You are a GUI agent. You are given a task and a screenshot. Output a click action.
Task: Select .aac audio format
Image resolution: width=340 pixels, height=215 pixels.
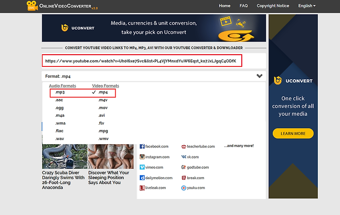pos(59,100)
